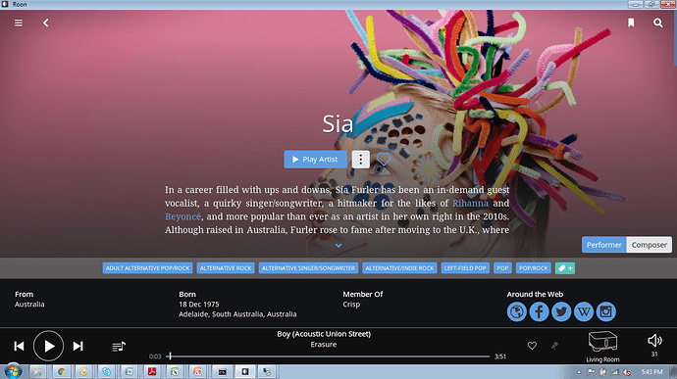
Task: Open the volume speaker control
Action: point(654,341)
